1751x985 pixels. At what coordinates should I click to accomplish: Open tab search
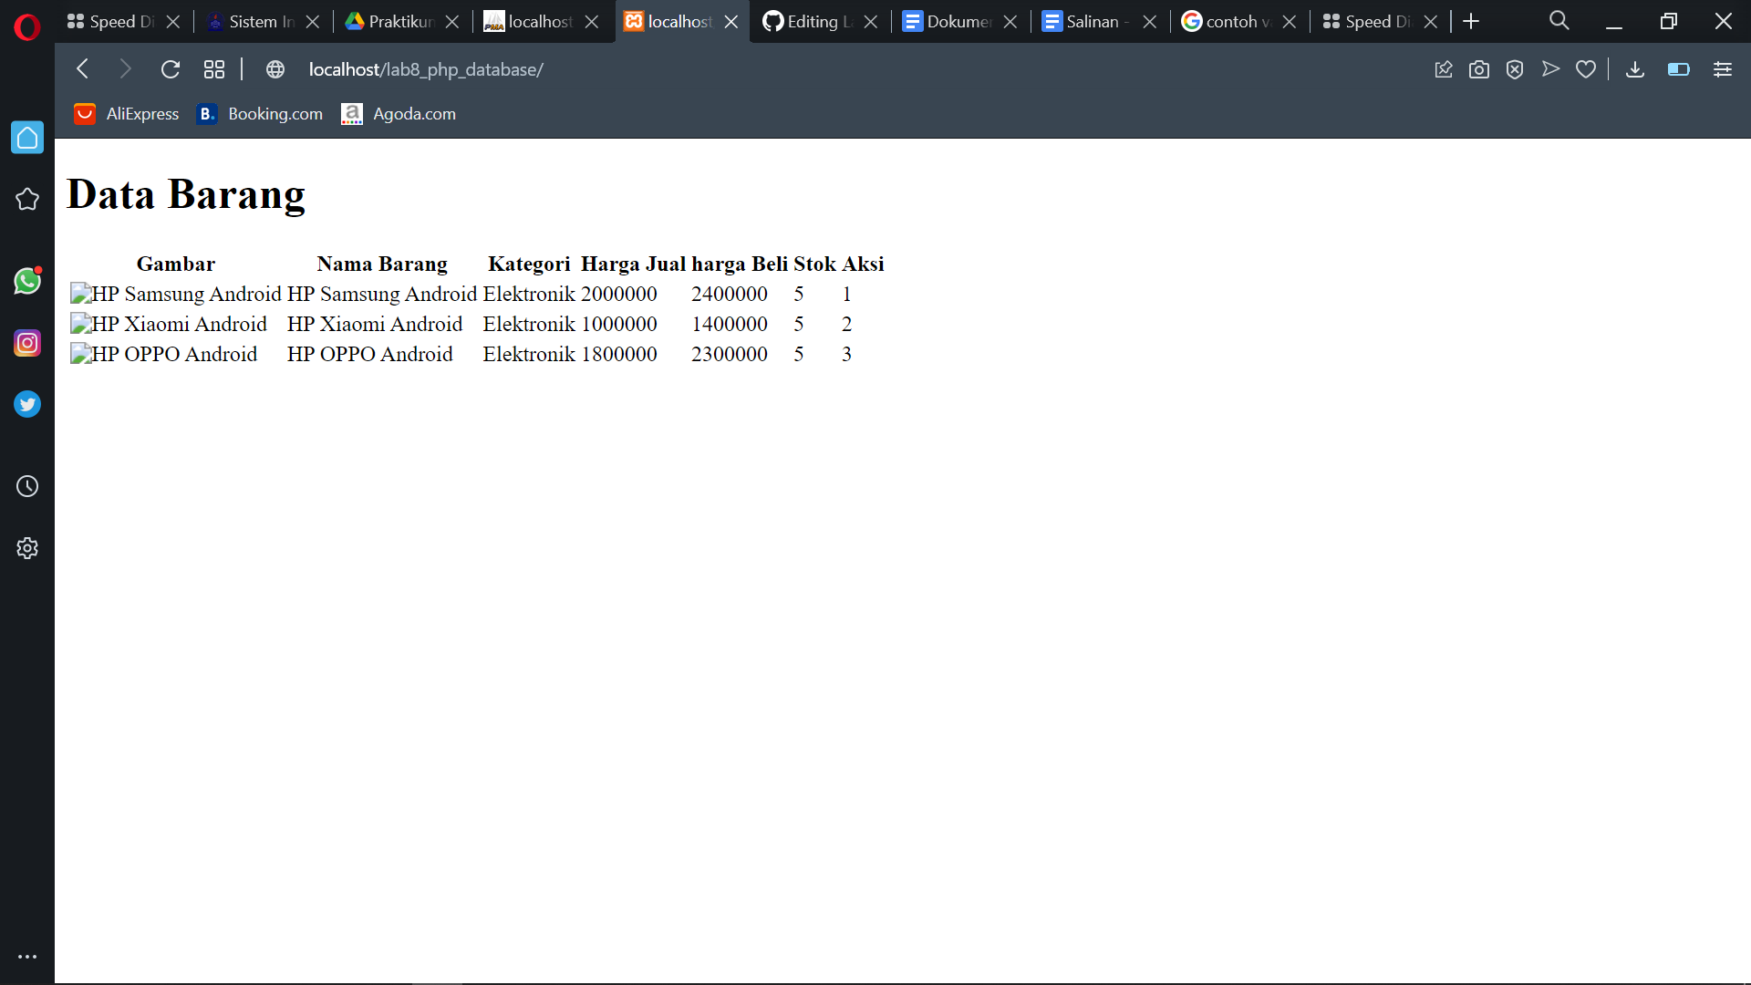click(1559, 20)
